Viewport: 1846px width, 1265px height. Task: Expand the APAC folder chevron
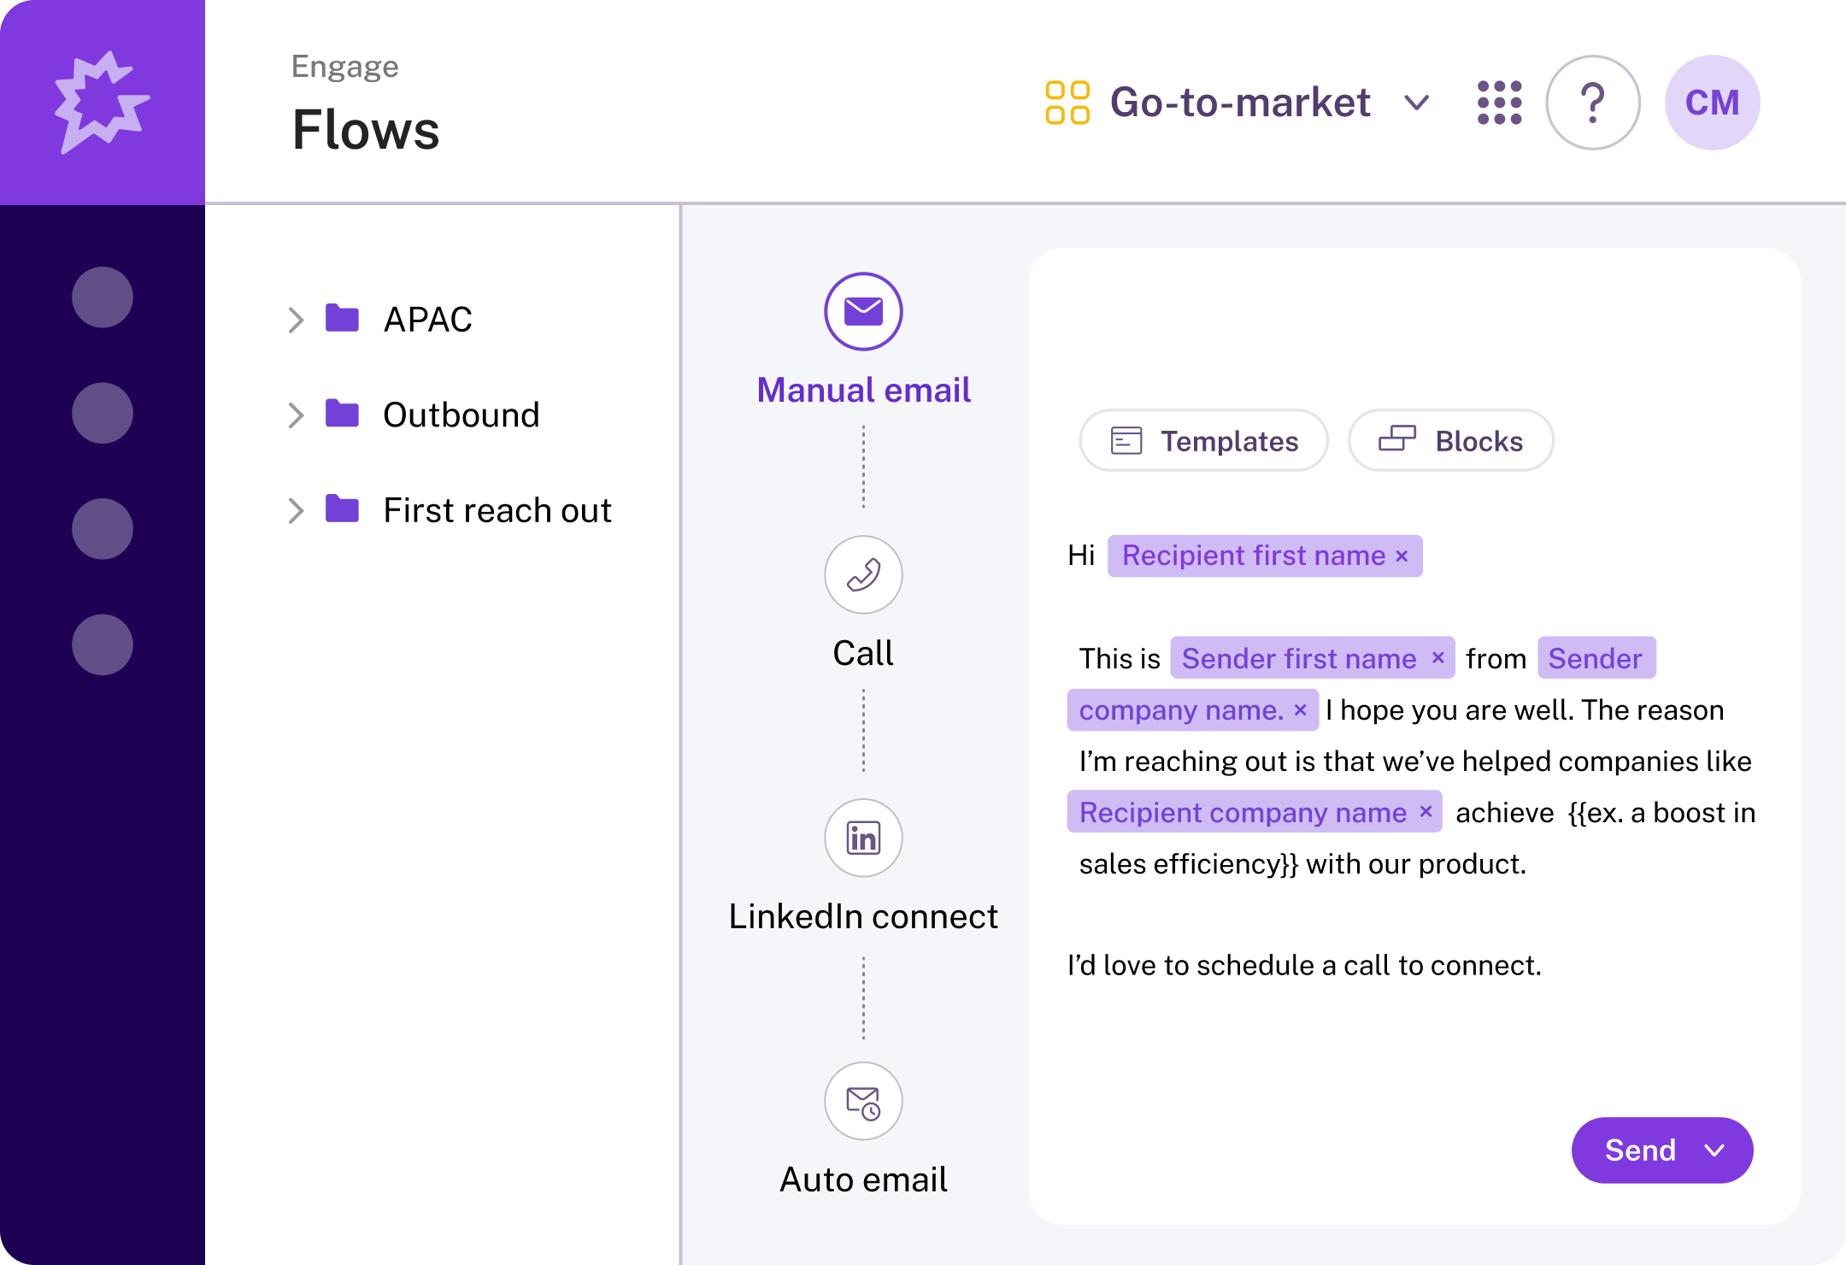(x=296, y=320)
